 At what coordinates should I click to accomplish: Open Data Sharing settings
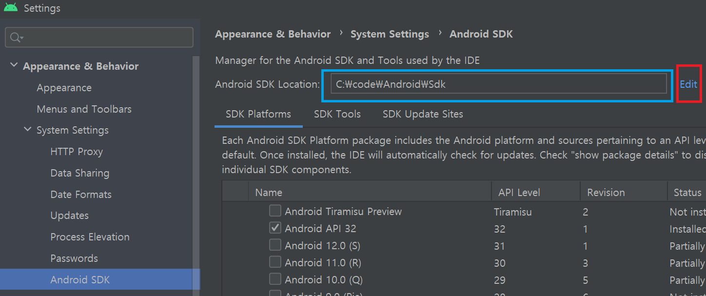79,173
